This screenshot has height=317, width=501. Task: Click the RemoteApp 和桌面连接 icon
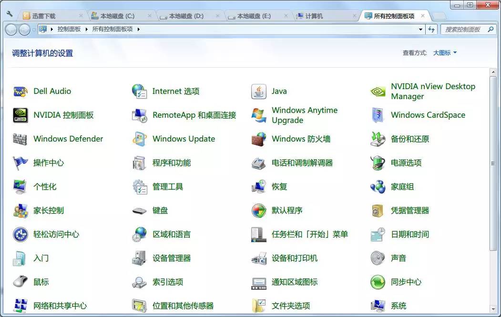tap(139, 115)
